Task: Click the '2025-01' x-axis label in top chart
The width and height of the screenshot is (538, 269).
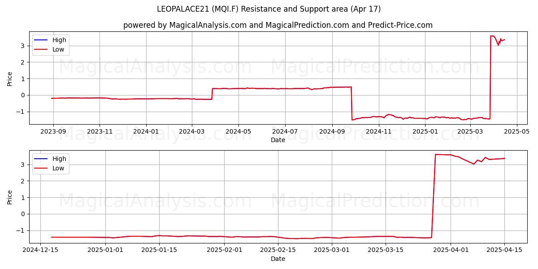Action: point(425,132)
